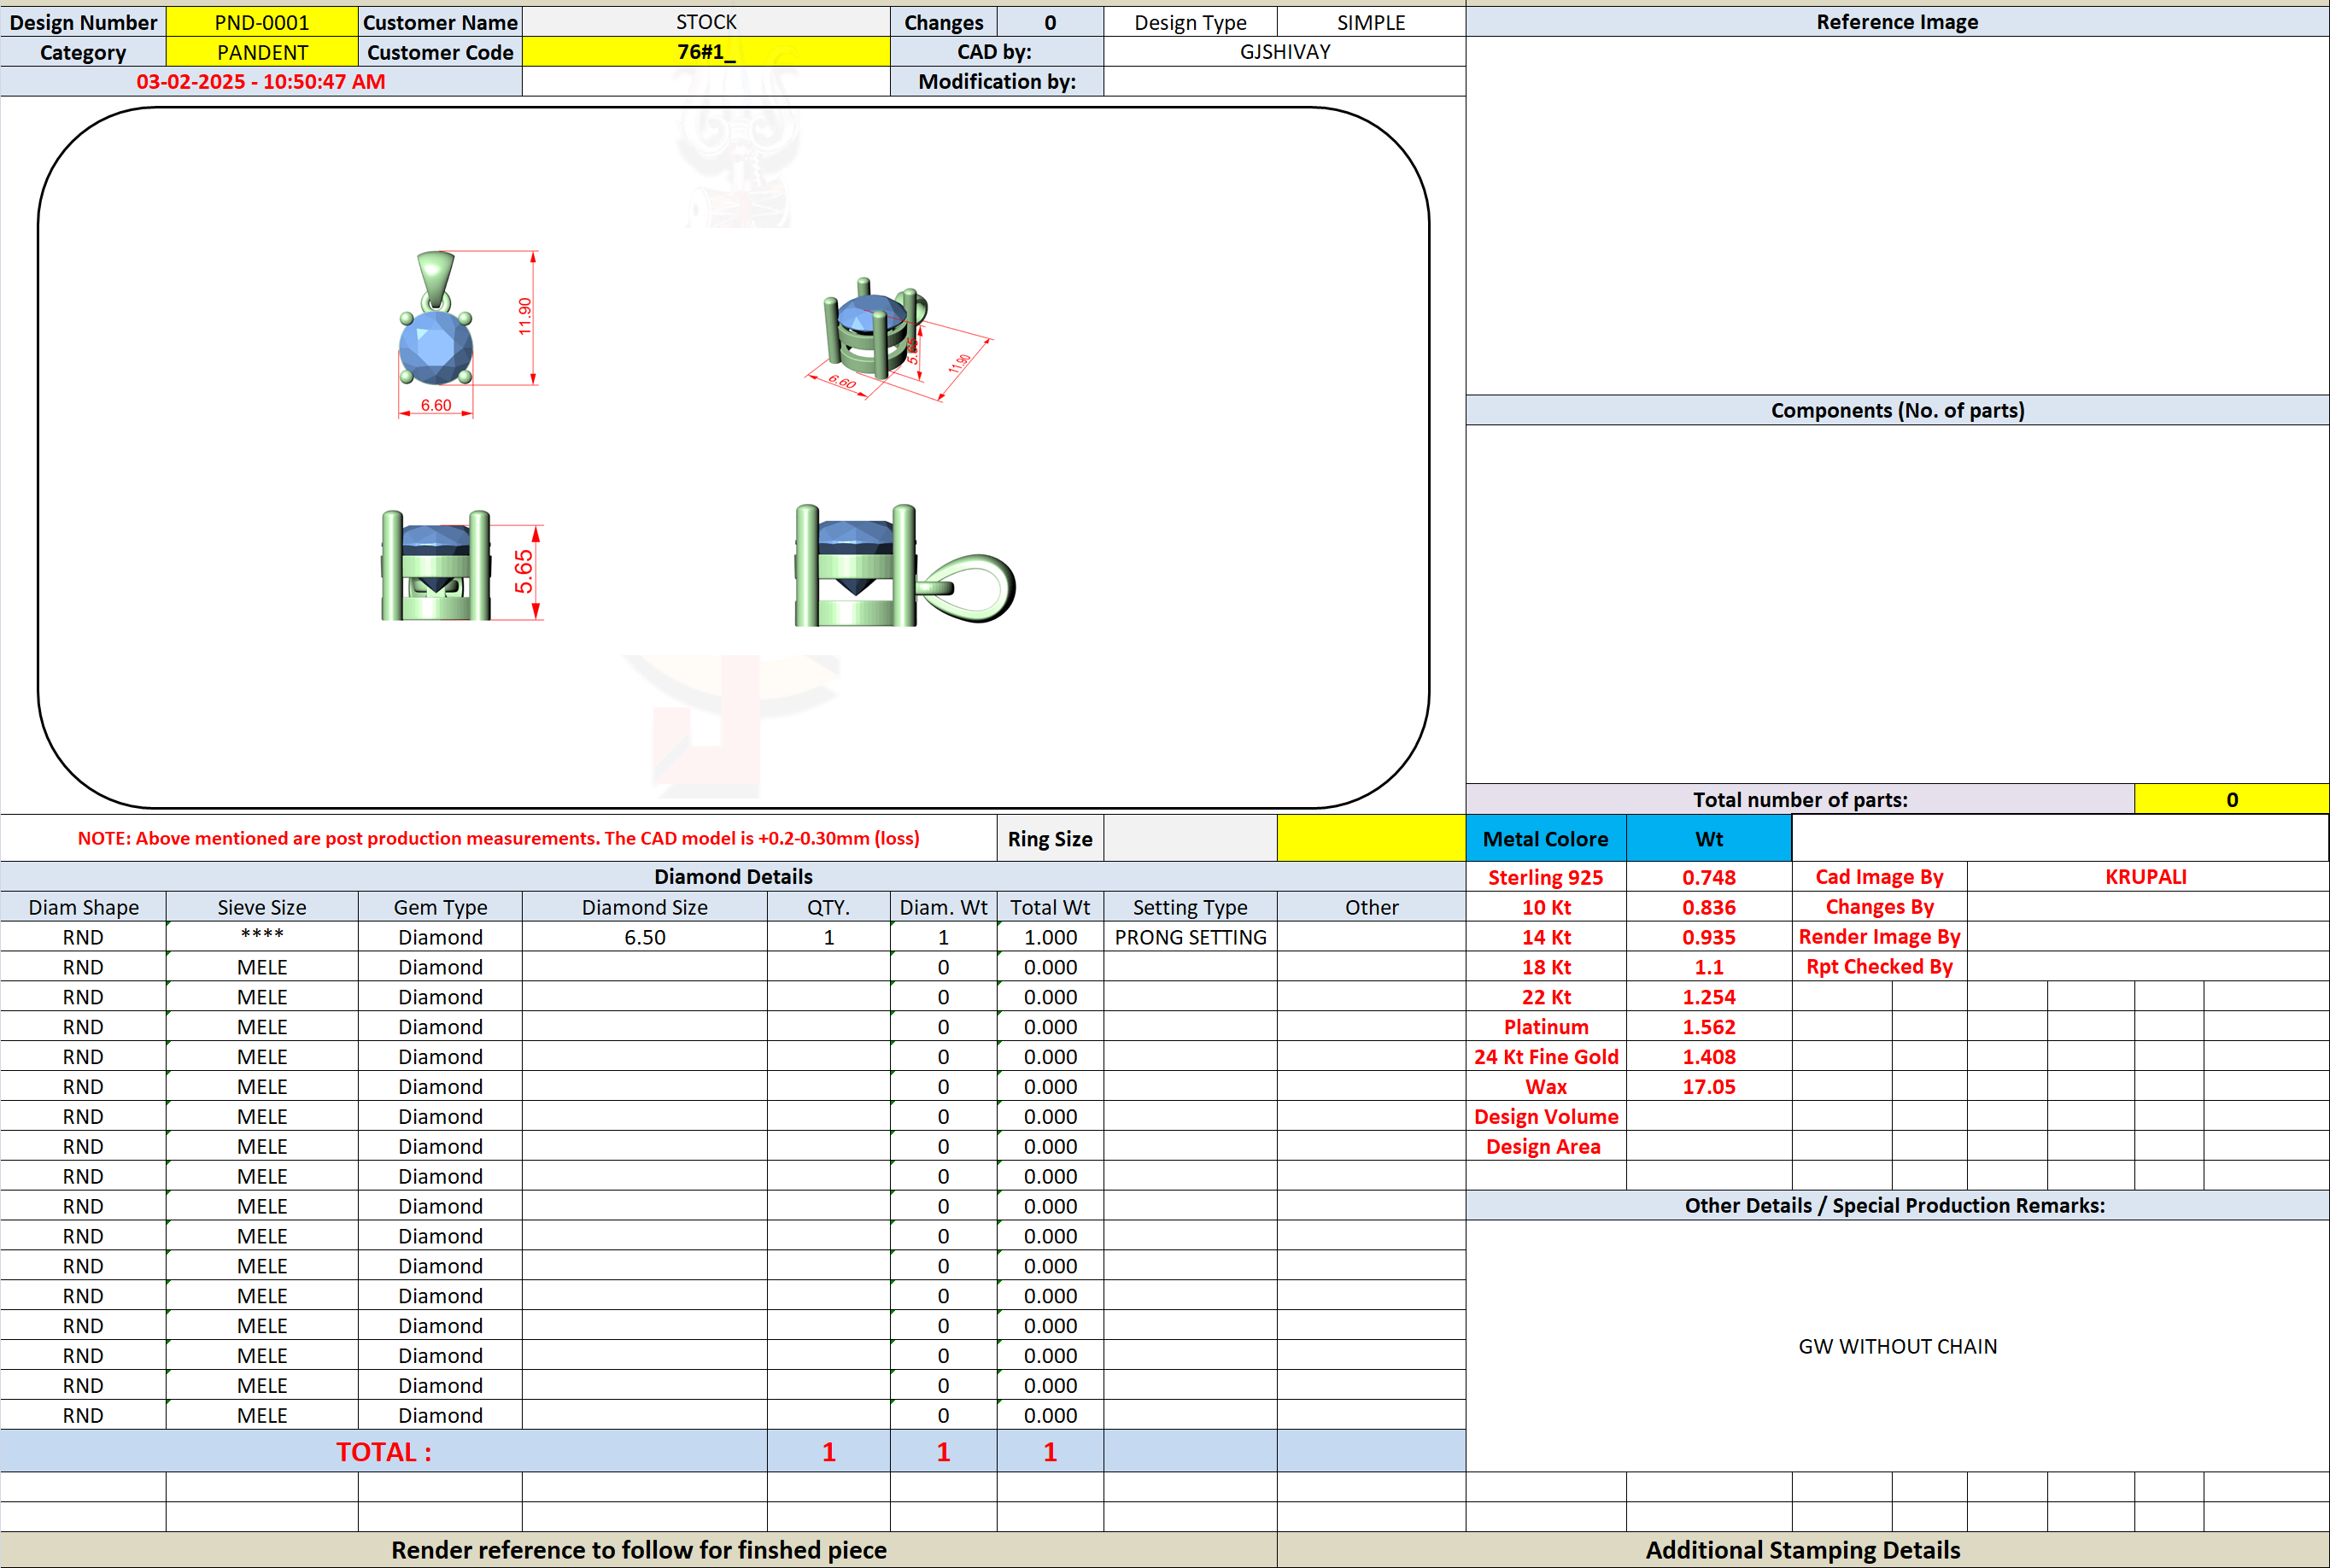Image resolution: width=2330 pixels, height=1568 pixels.
Task: Click the 10 Kt weight value 0.836
Action: coord(1709,907)
